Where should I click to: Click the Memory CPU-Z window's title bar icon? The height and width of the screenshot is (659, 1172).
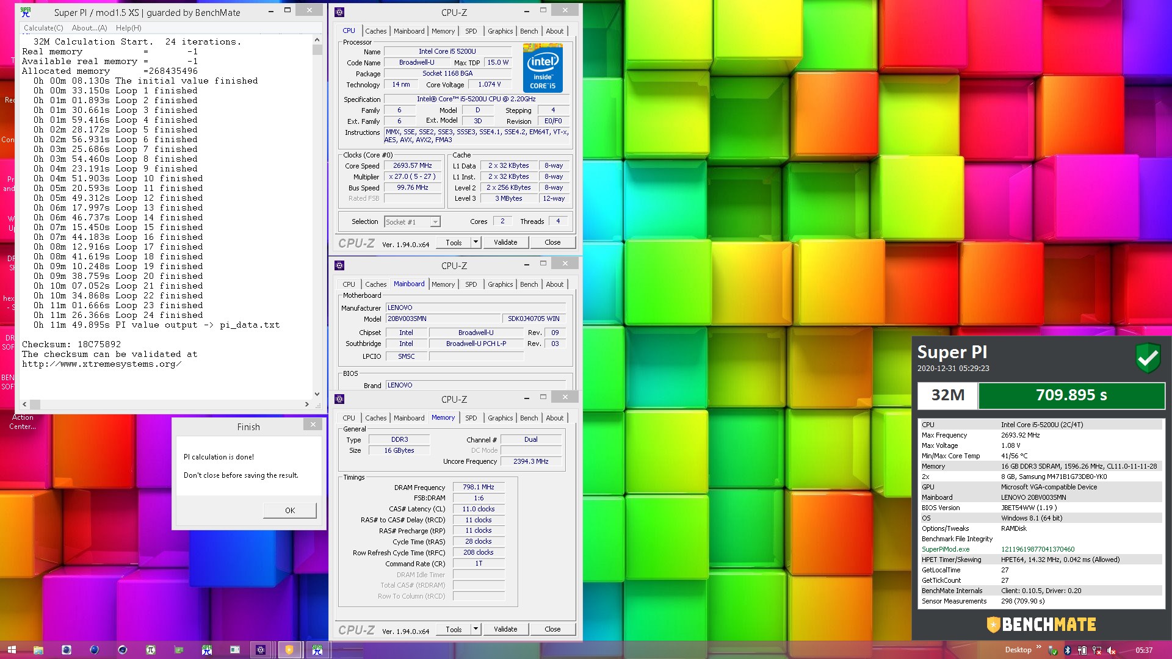point(339,399)
